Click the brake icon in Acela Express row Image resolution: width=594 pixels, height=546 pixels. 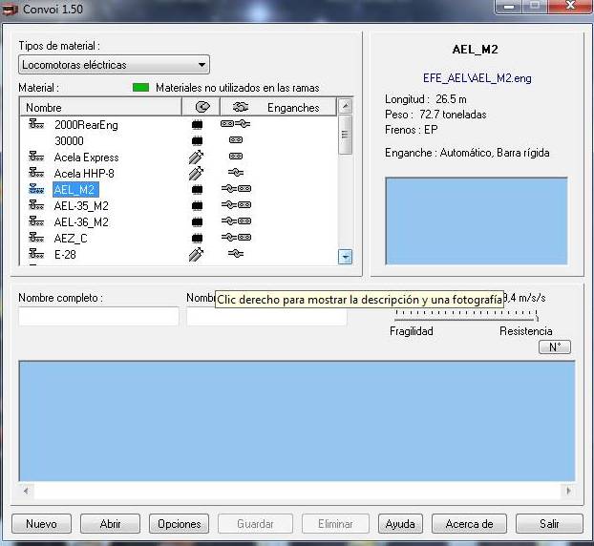pyautogui.click(x=198, y=157)
